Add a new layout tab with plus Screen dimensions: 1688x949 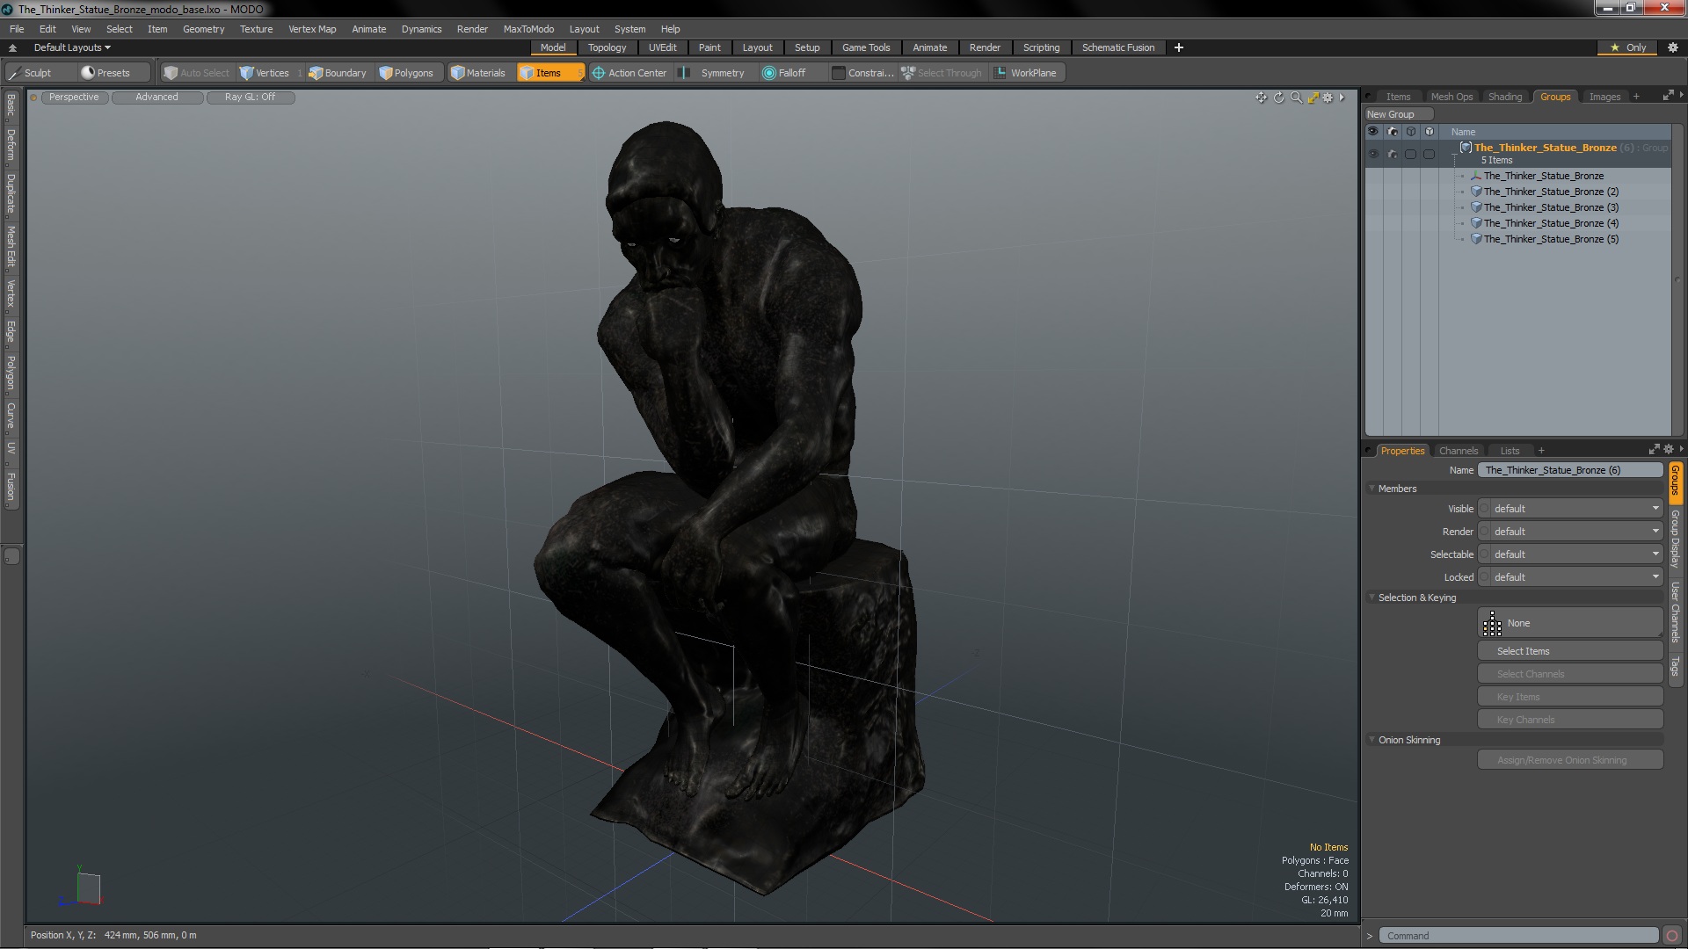click(x=1179, y=47)
